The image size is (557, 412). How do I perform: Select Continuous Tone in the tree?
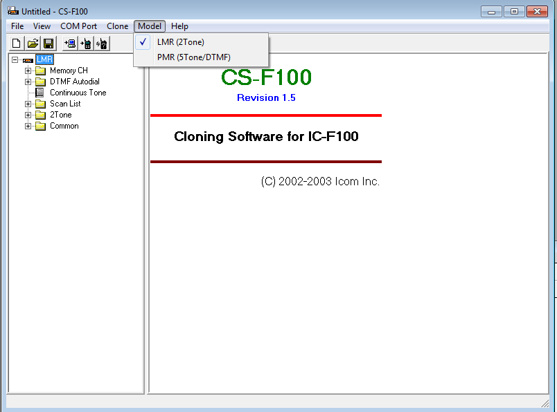[x=78, y=93]
